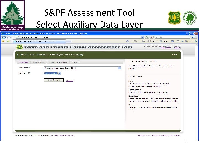Open the Disclaimer footer link
Image resolution: width=199 pixels, height=149 pixels.
click(x=175, y=135)
